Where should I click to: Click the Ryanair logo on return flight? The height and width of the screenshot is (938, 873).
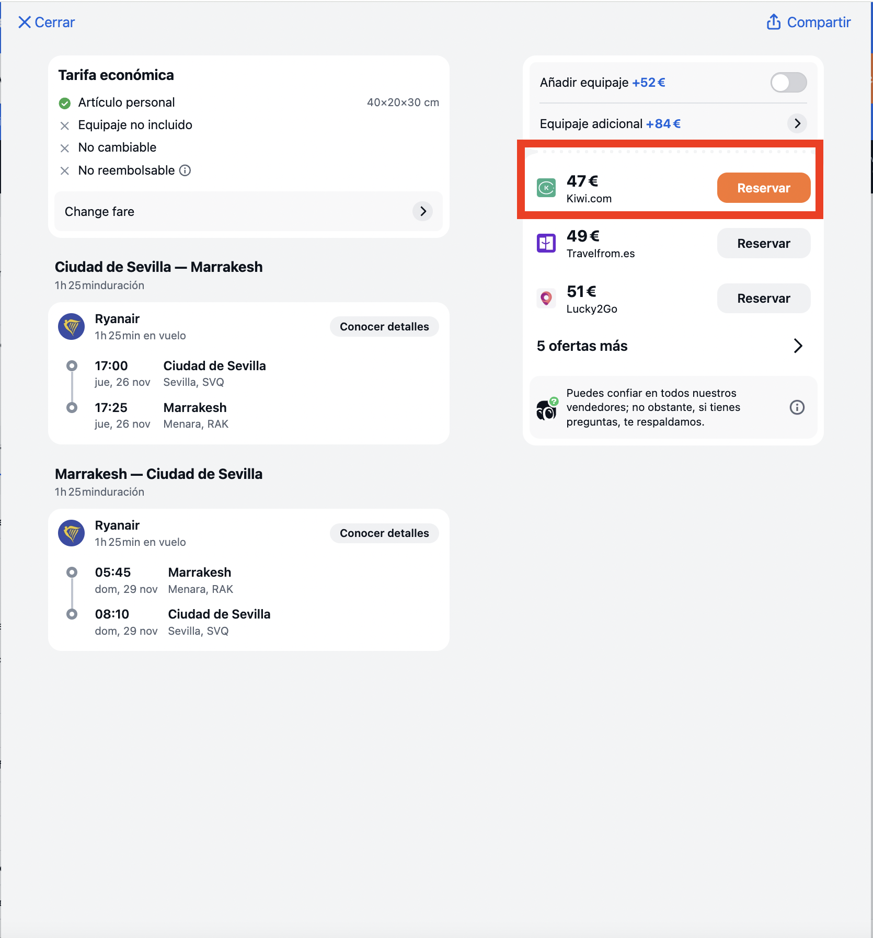72,533
